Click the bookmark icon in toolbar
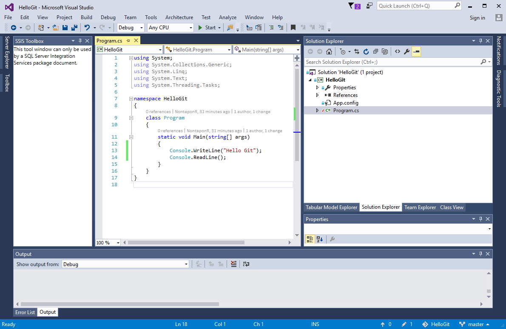The height and width of the screenshot is (329, 506). click(293, 28)
